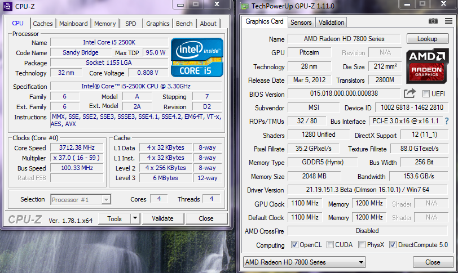458x273 pixels.
Task: Go to the SPD tab
Action: tap(130, 24)
